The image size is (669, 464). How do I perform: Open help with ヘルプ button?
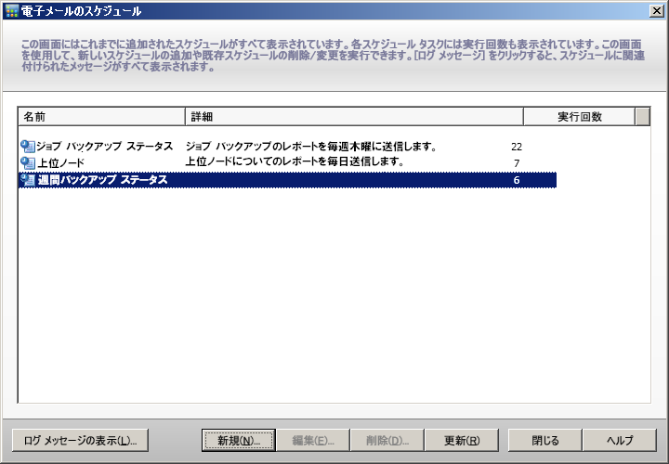620,440
